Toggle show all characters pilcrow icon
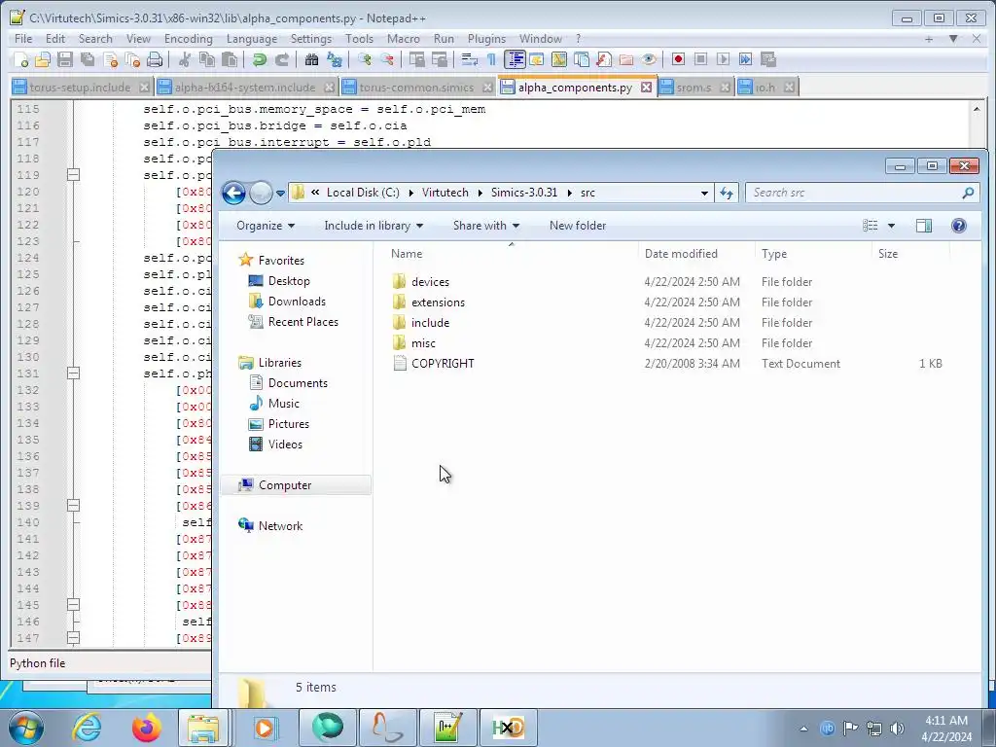This screenshot has height=747, width=996. (x=491, y=59)
